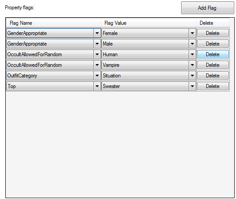Click GenderAppropriate text in the Male row
The width and height of the screenshot is (236, 199).
pyautogui.click(x=27, y=44)
